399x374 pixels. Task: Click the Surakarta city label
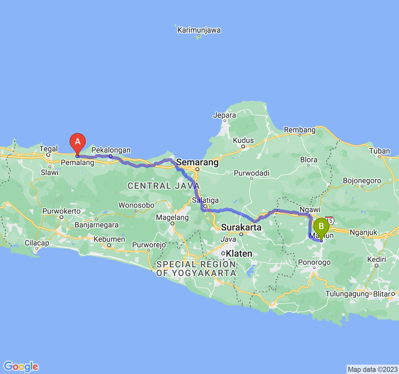(241, 228)
